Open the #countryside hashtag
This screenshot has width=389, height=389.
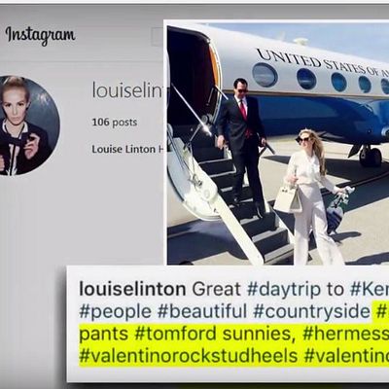311,311
